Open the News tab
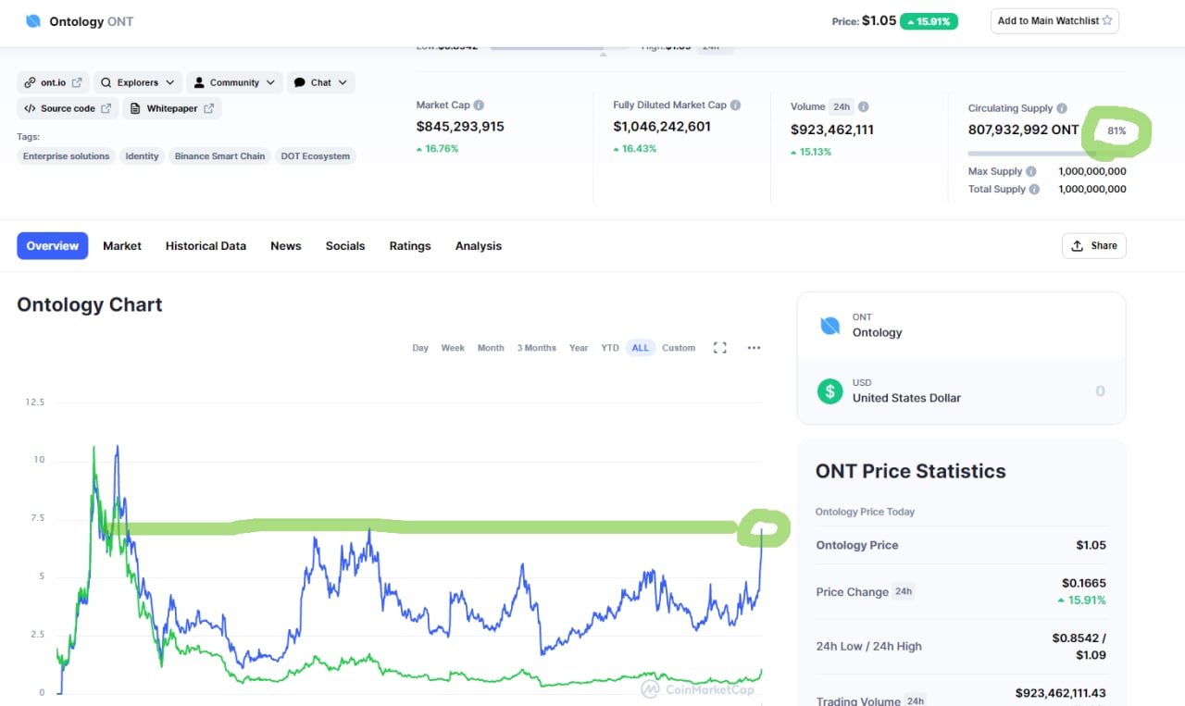This screenshot has height=706, width=1185. [286, 246]
